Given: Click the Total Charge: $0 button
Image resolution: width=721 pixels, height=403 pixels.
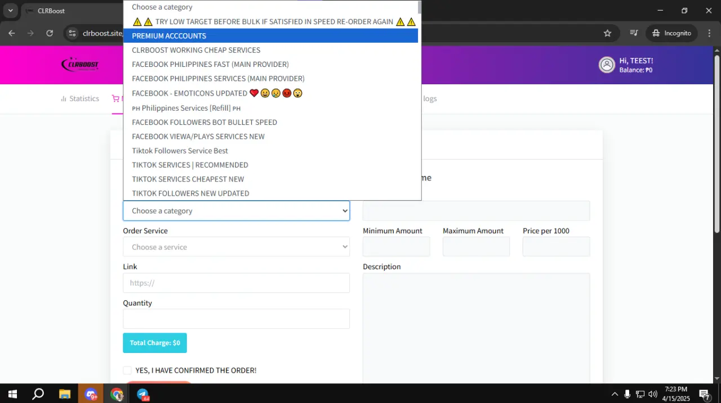Looking at the screenshot, I should pyautogui.click(x=155, y=343).
